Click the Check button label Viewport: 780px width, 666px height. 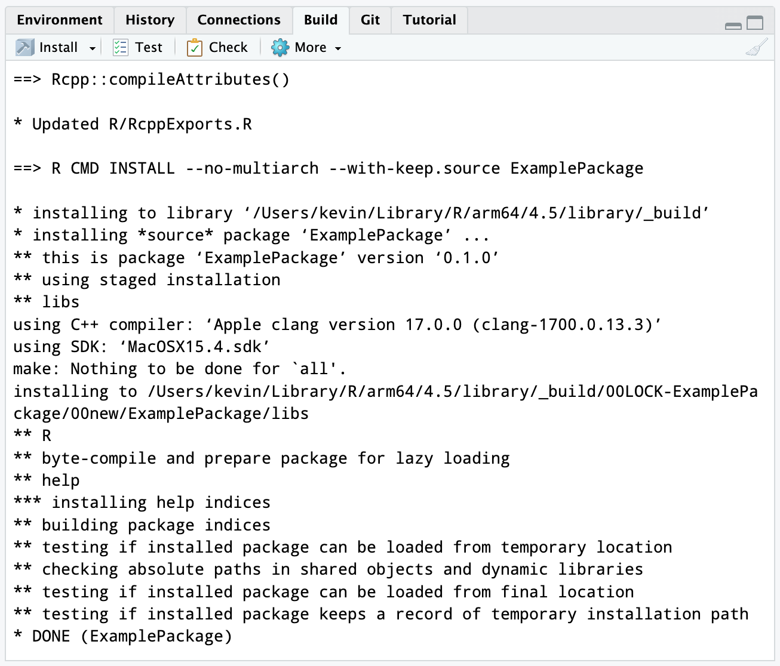pos(228,47)
